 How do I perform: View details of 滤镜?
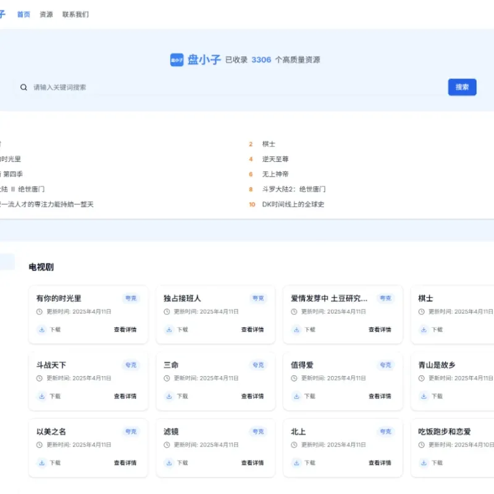(253, 463)
